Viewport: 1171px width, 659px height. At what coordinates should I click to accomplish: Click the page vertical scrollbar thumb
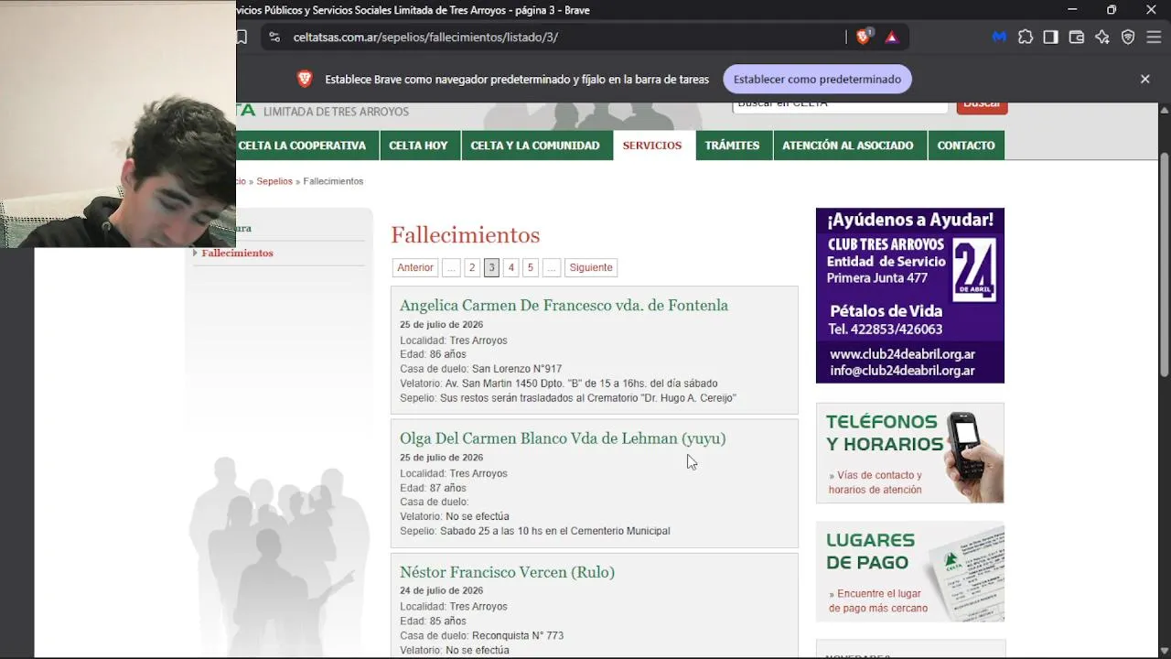click(x=1165, y=264)
